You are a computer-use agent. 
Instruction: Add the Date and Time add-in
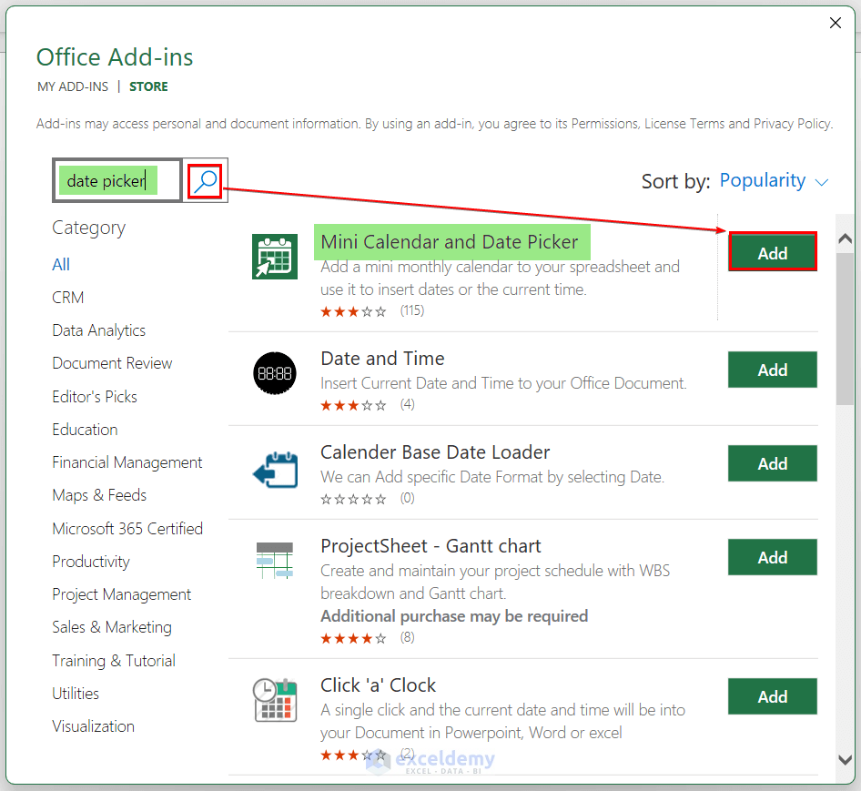[x=773, y=370]
